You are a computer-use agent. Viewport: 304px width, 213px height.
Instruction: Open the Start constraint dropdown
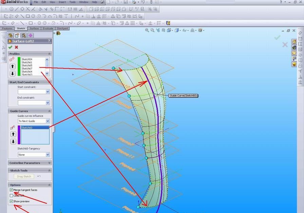pyautogui.click(x=48, y=91)
